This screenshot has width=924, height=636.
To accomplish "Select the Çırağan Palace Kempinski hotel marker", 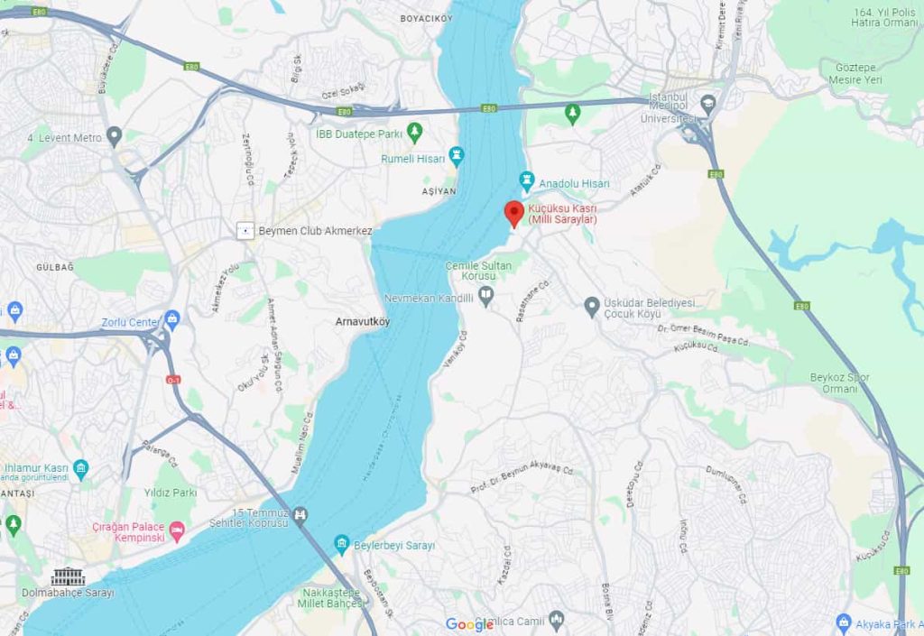I will pyautogui.click(x=177, y=531).
